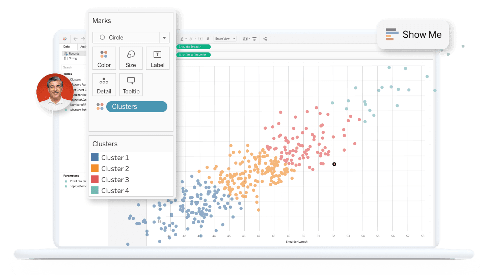Click the Records data source icon
Image resolution: width=488 pixels, height=275 pixels.
click(66, 54)
